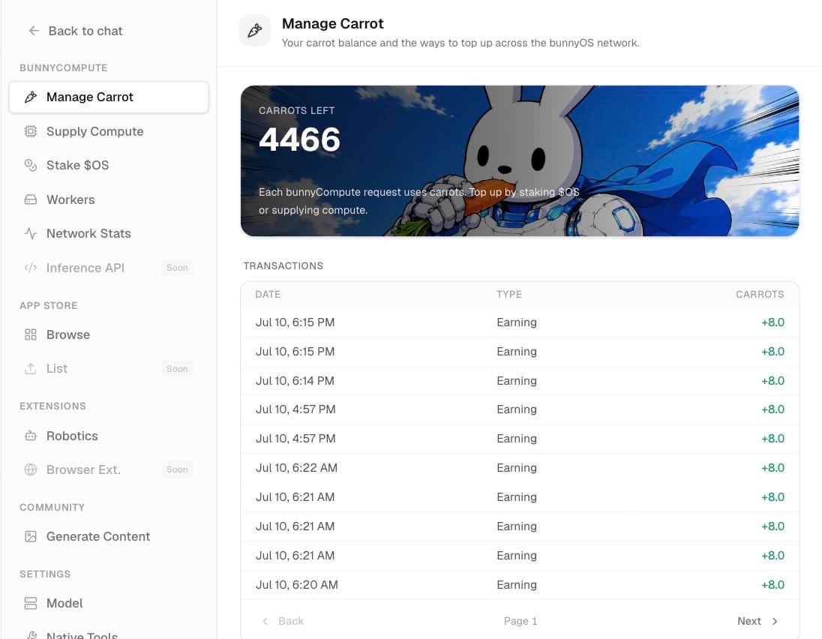Click the Soon badge next to Browser Ext.
Screen dimensions: 822x639
[x=177, y=469]
